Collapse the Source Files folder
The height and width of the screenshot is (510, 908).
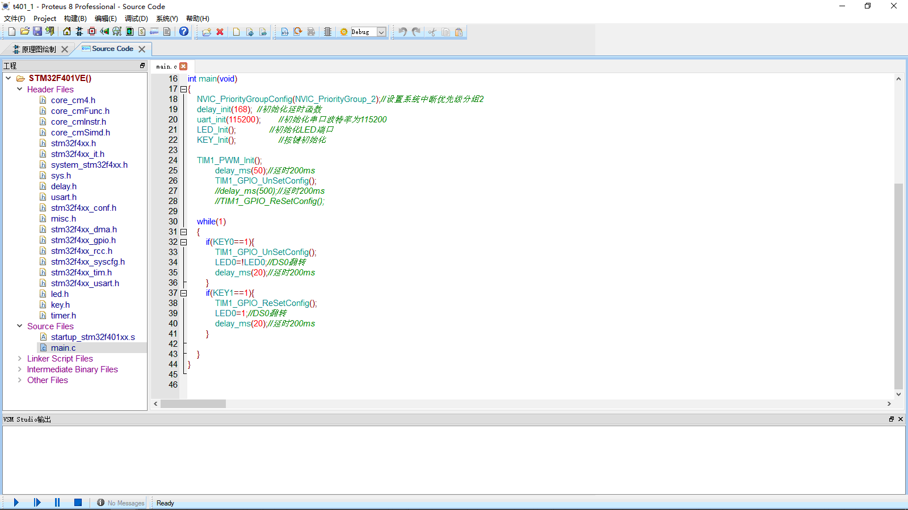click(19, 326)
